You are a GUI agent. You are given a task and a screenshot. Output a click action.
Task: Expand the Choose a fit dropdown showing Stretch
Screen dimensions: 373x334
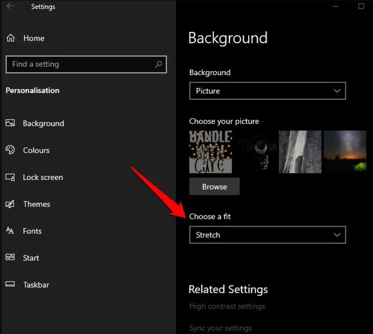coord(268,235)
